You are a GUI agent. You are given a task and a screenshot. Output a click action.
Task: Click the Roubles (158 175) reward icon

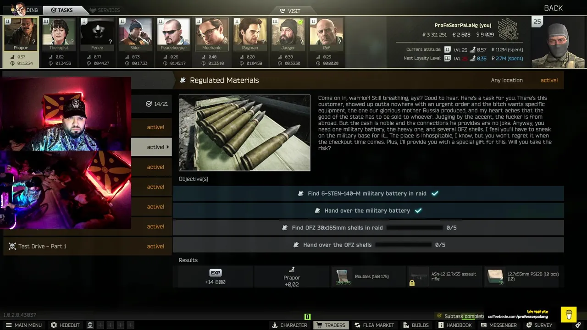(x=343, y=277)
